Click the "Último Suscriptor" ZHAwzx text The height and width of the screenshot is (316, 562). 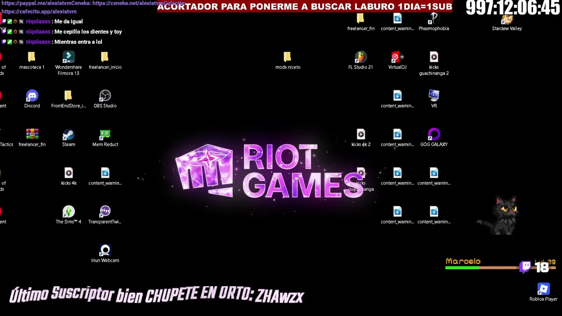click(x=157, y=295)
